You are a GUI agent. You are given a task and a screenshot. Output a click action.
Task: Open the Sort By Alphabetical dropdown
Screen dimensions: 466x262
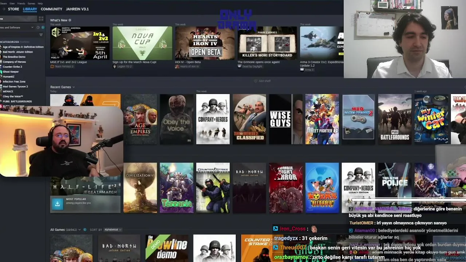click(113, 230)
